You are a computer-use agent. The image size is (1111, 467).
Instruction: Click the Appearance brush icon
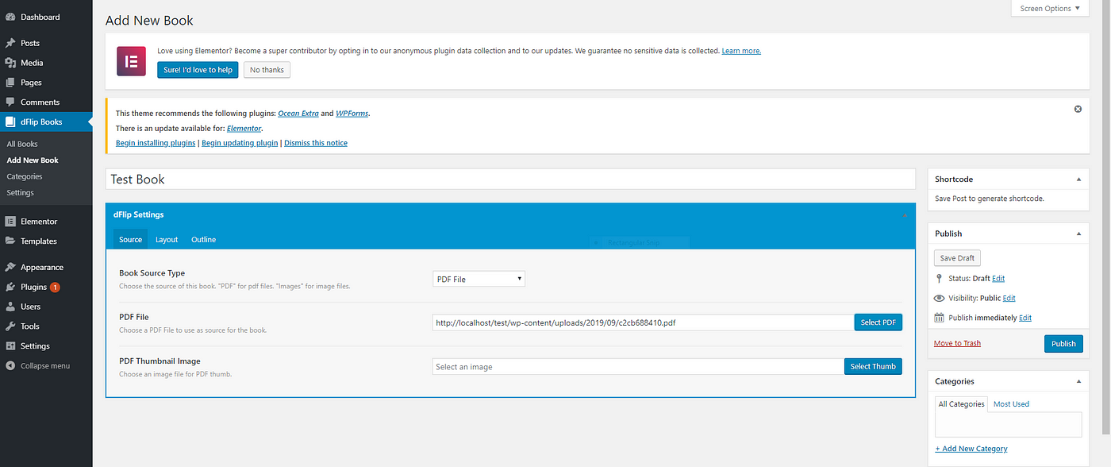pos(10,268)
